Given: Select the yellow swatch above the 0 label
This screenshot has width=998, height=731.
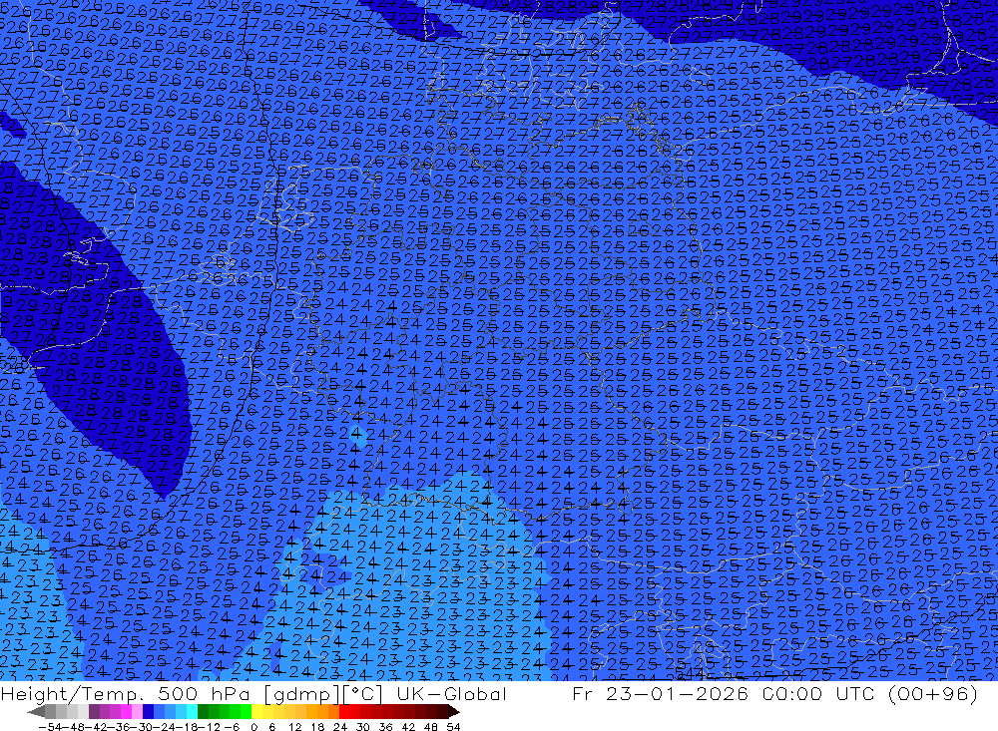Looking at the screenshot, I should point(256,712).
